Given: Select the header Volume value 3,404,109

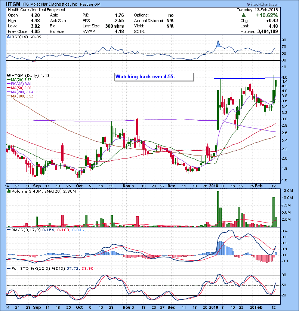Looking at the screenshot, I should [268, 31].
